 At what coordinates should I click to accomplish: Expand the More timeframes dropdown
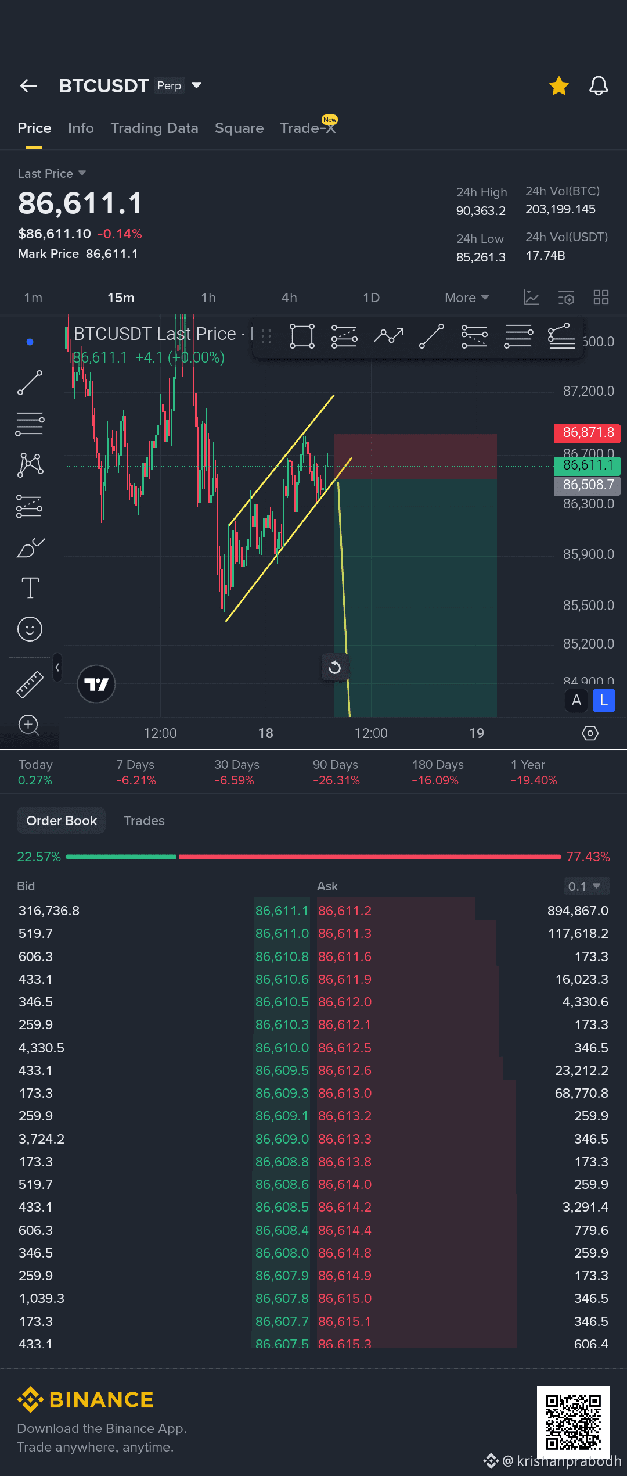pos(467,298)
